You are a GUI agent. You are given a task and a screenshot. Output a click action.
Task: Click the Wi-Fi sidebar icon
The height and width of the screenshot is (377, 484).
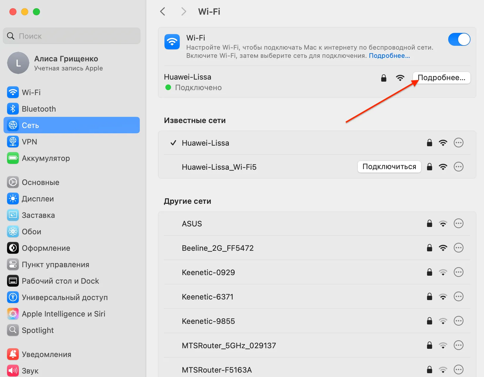point(13,92)
